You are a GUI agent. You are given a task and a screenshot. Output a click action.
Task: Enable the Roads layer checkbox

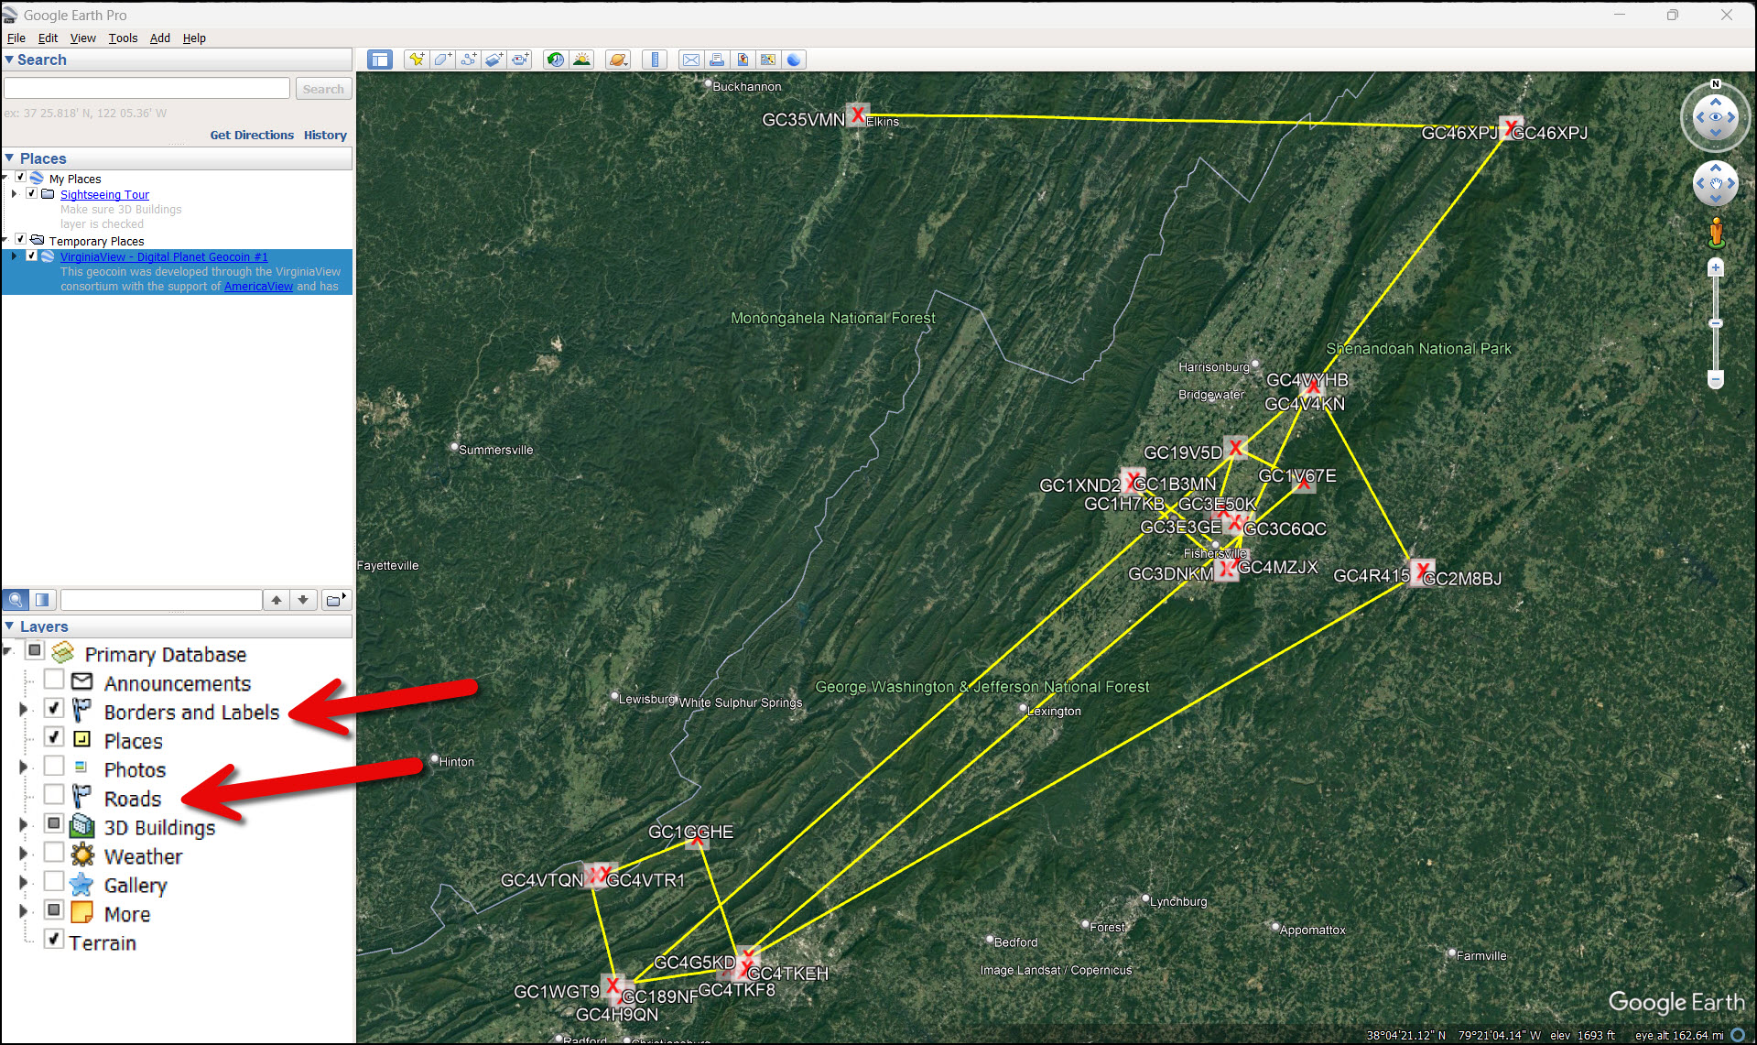click(x=54, y=795)
